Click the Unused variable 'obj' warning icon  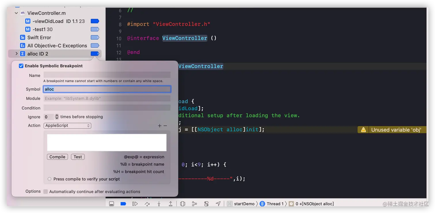pyautogui.click(x=363, y=130)
